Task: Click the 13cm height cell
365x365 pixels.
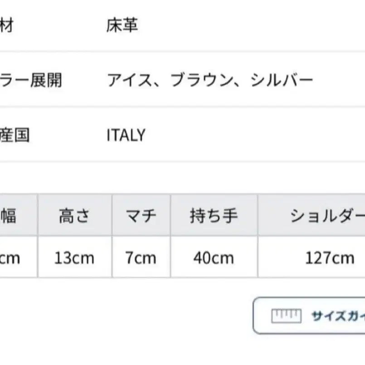Action: [x=74, y=258]
